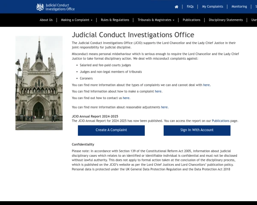
Task: Open Rules & Regulations page
Action: point(115,20)
